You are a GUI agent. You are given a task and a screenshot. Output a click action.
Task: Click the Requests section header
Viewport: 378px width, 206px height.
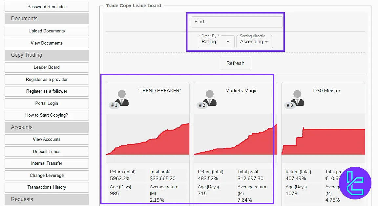pos(47,199)
